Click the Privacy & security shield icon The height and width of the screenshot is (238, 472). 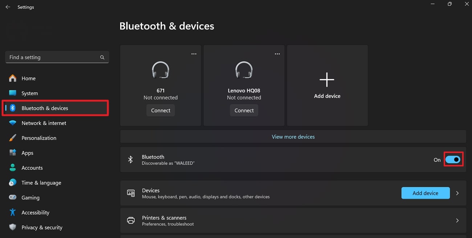pos(12,227)
